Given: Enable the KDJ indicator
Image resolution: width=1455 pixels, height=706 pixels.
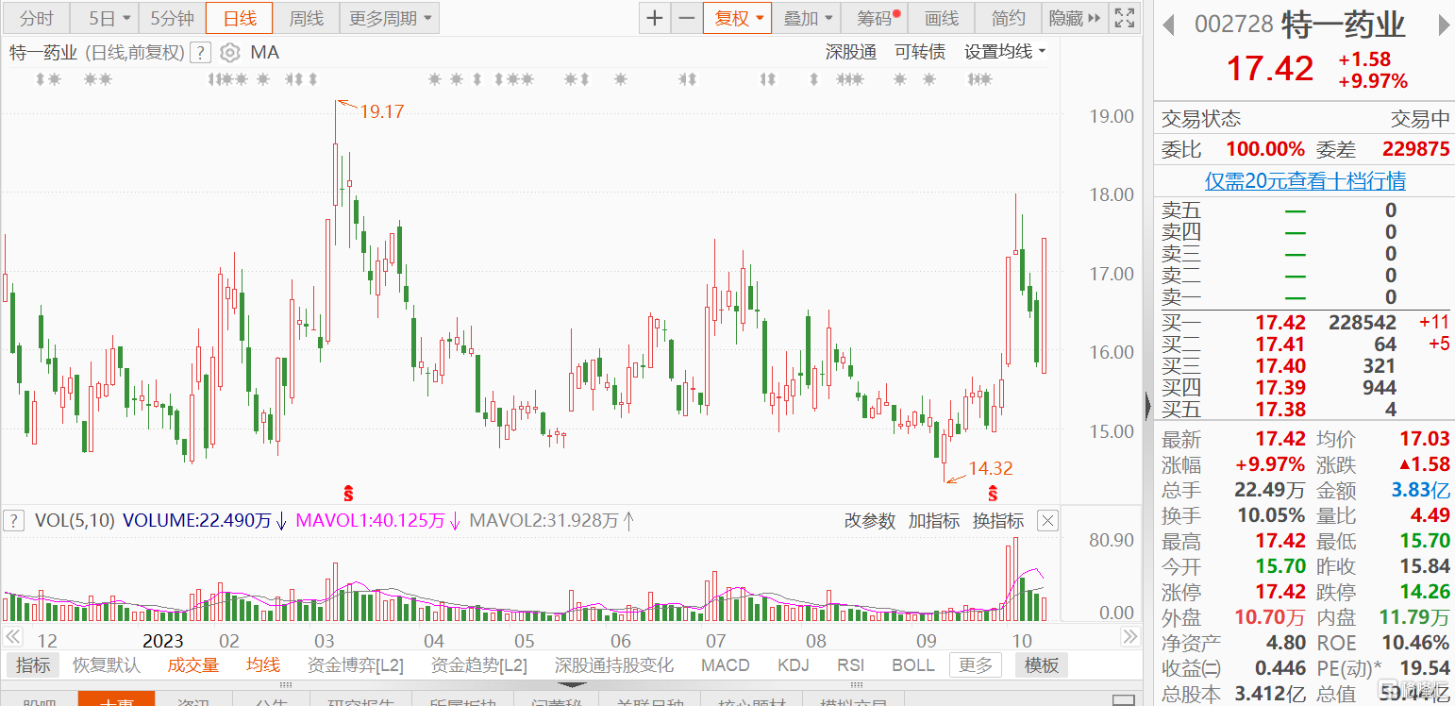Looking at the screenshot, I should point(793,665).
